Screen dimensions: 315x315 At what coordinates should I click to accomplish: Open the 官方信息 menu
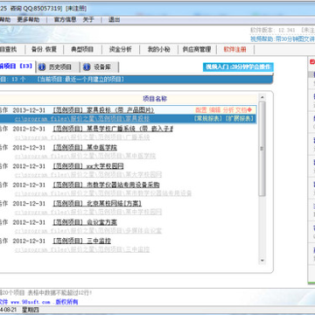[66, 20]
